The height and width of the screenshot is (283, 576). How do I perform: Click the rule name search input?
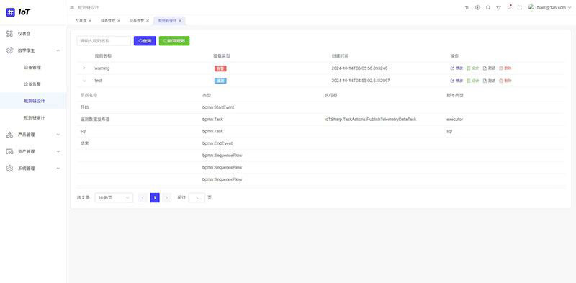(104, 41)
